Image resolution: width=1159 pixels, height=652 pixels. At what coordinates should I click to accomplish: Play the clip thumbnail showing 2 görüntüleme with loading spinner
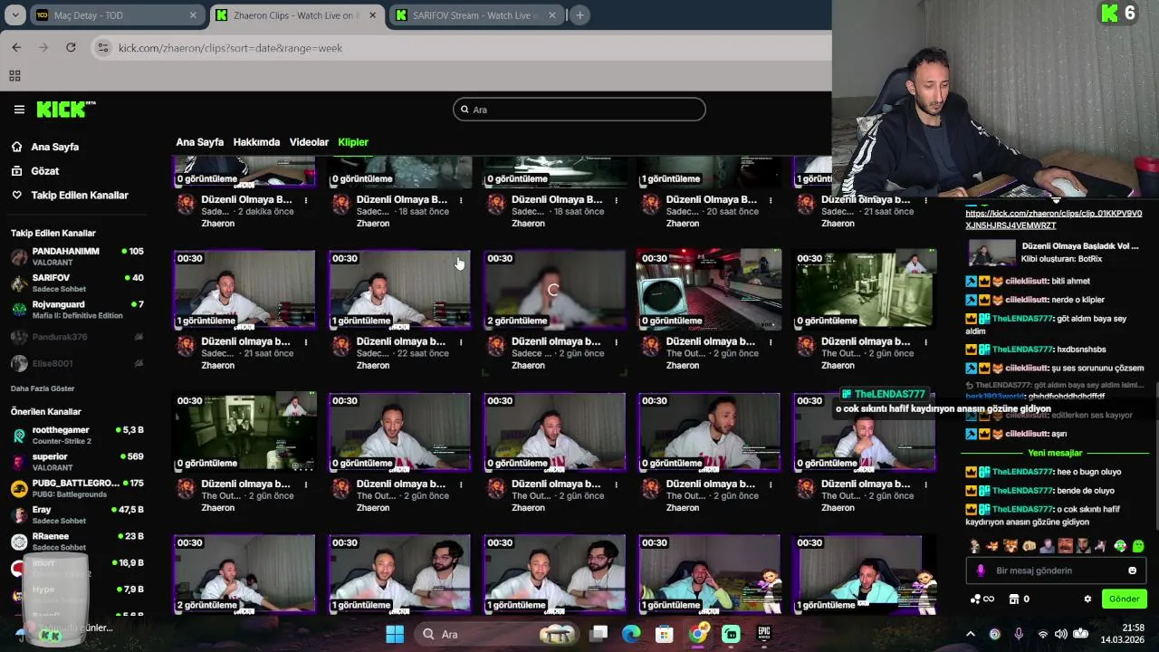554,290
